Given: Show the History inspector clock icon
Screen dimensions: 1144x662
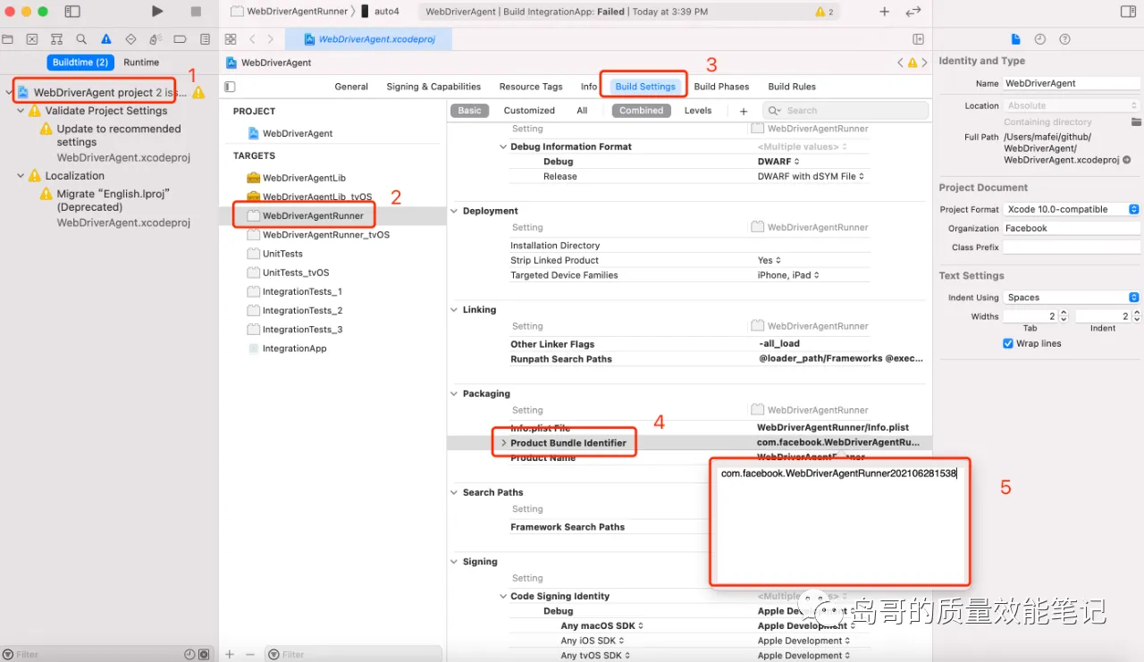Looking at the screenshot, I should 1039,39.
